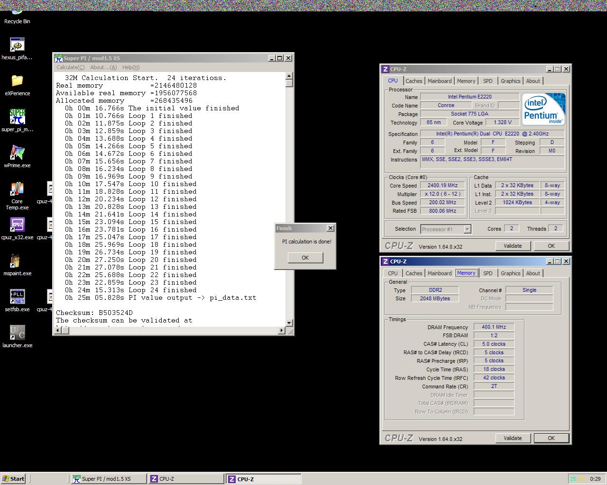The width and height of the screenshot is (607, 485).
Task: Click the taskbar clock showing 0:29
Action: 595,479
